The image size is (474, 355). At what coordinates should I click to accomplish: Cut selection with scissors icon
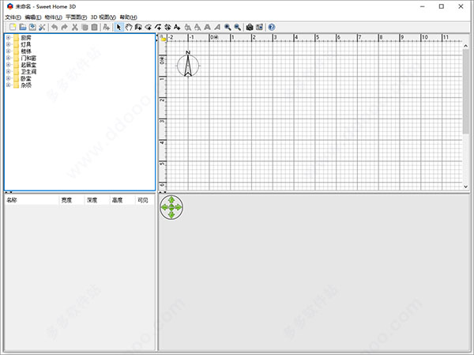click(75, 27)
